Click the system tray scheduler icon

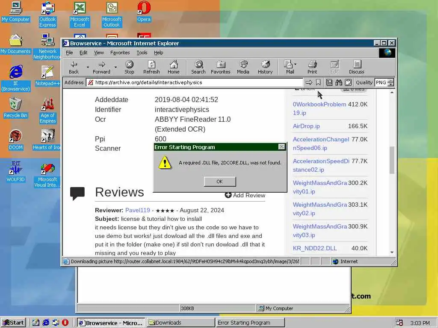[400, 323]
